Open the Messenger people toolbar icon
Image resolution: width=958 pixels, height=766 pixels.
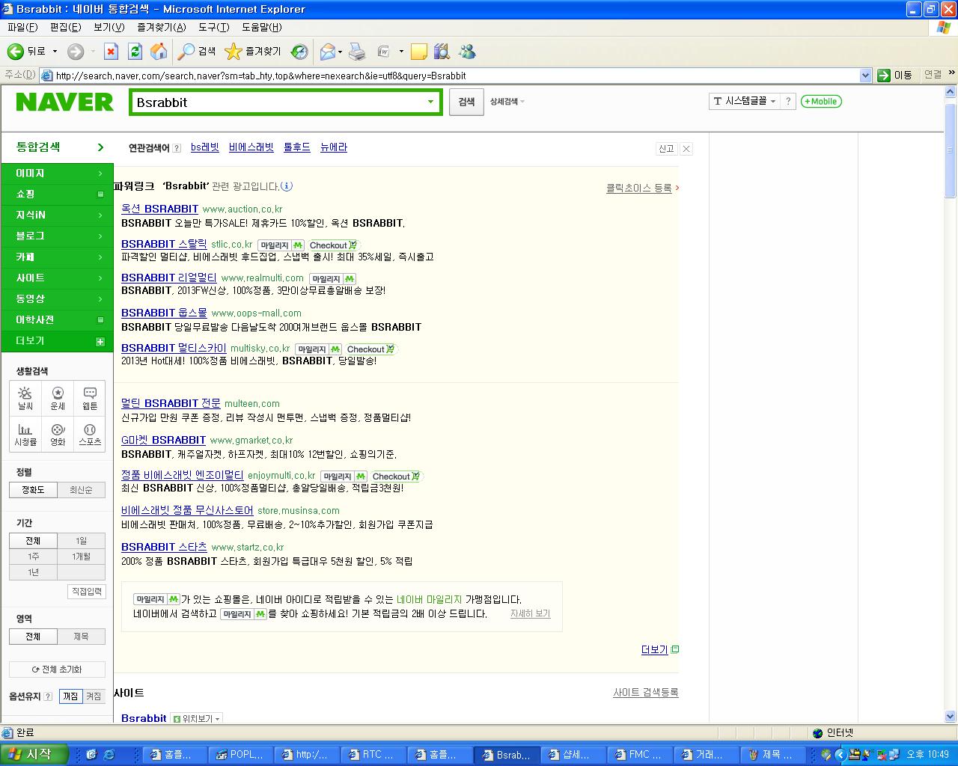(468, 52)
